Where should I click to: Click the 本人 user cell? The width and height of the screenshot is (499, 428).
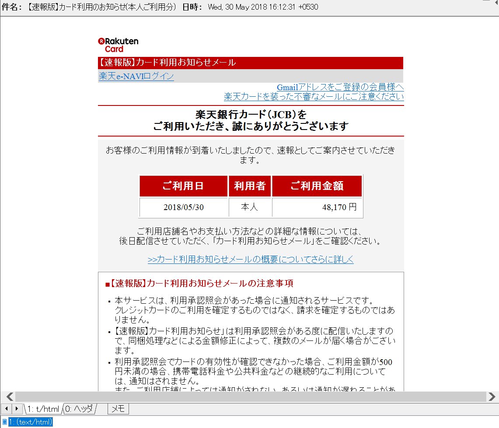point(250,207)
